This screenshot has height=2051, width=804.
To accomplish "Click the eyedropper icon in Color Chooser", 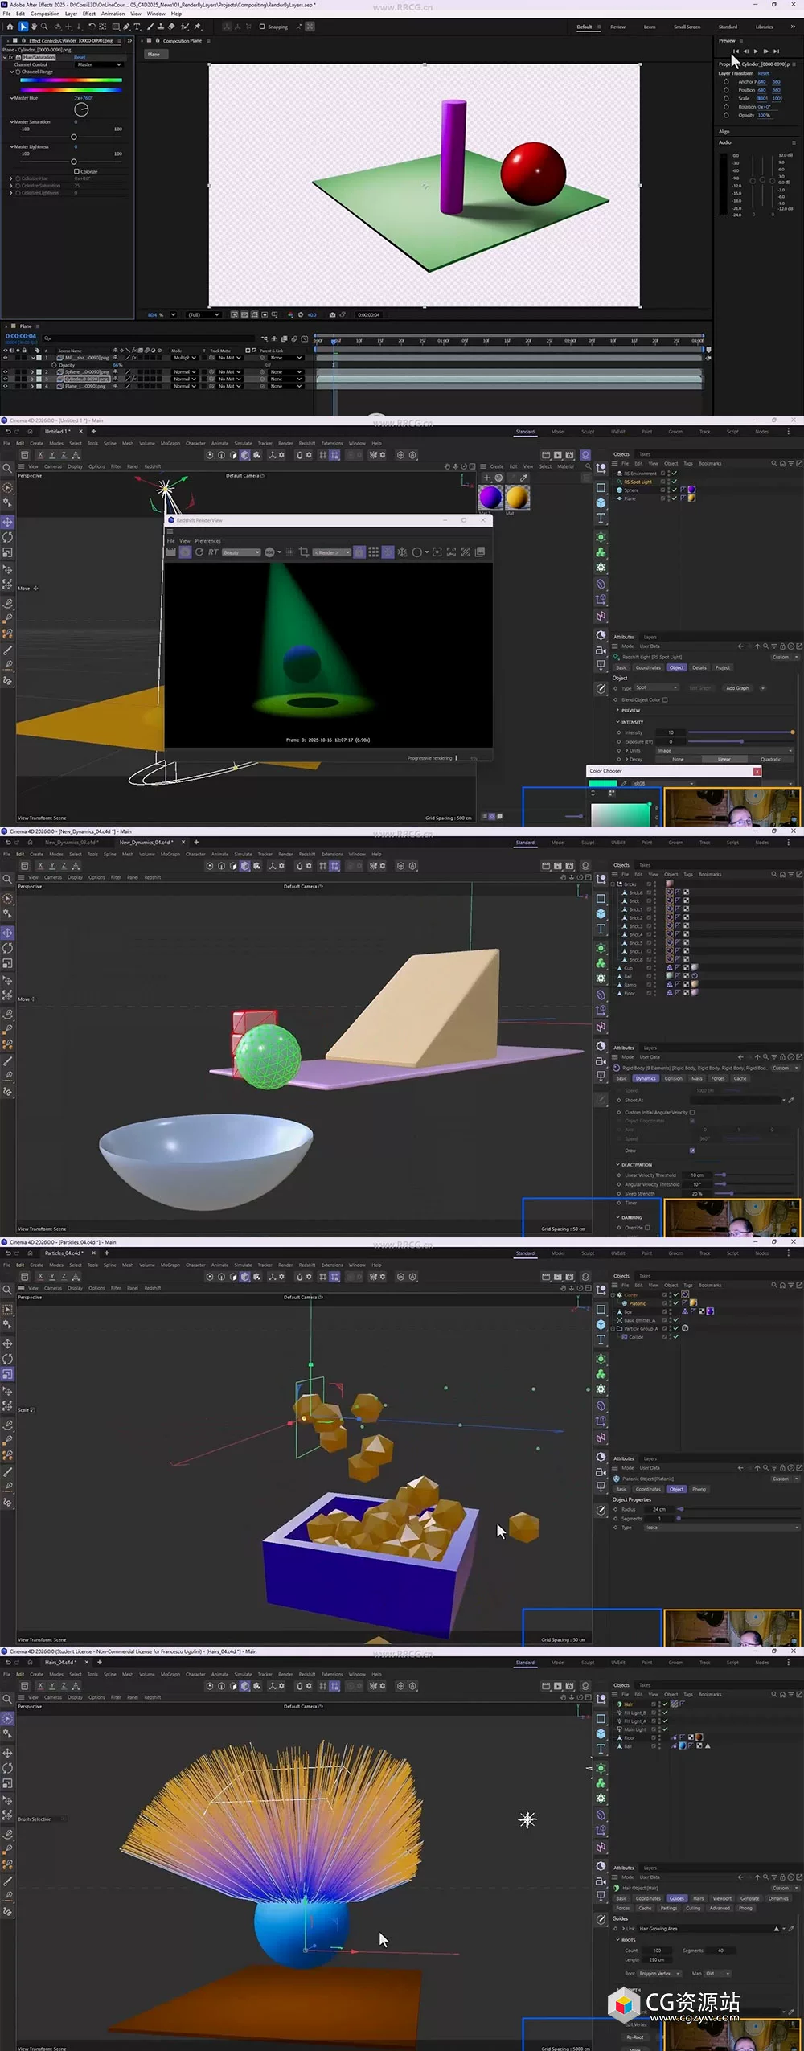I will 625,783.
